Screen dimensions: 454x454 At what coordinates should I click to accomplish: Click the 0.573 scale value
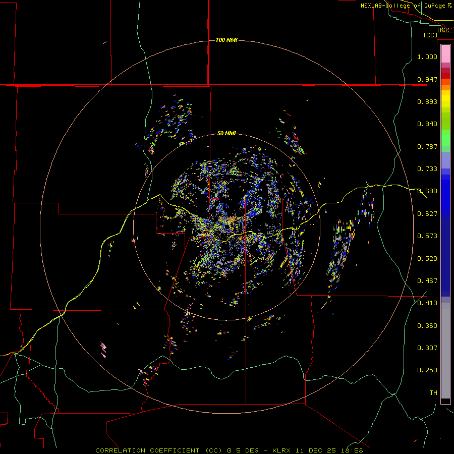click(x=427, y=236)
